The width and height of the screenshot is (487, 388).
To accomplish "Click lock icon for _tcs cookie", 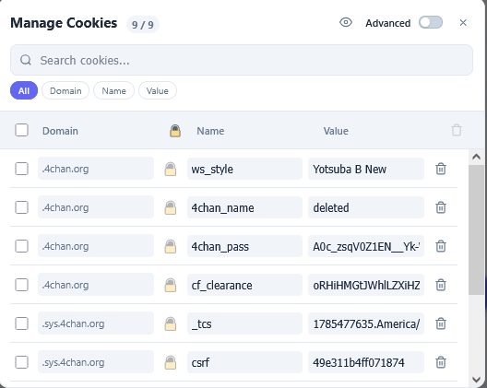I will (171, 323).
